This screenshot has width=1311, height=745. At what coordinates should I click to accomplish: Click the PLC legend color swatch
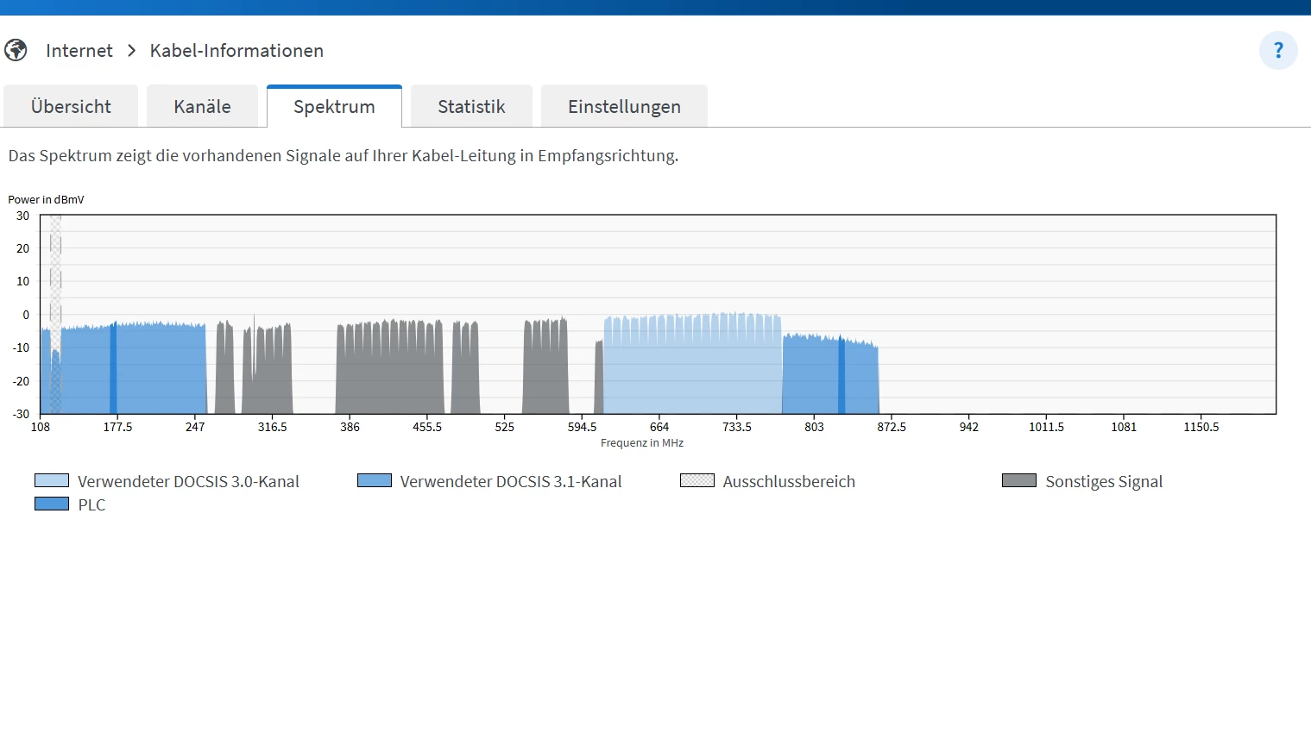[52, 504]
